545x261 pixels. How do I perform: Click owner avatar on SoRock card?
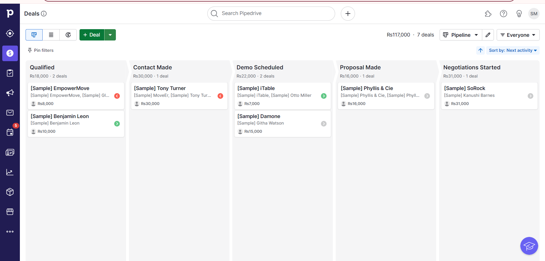447,104
